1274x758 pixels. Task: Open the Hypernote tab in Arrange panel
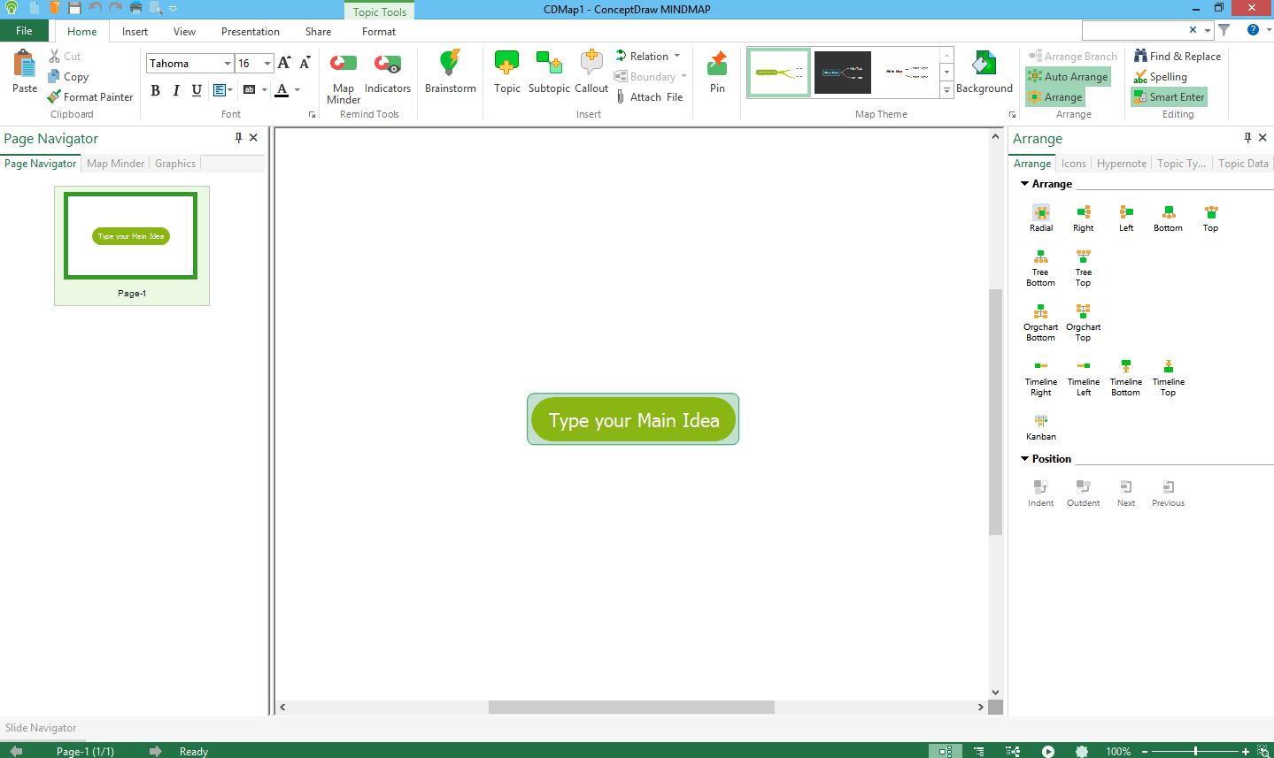click(1122, 164)
